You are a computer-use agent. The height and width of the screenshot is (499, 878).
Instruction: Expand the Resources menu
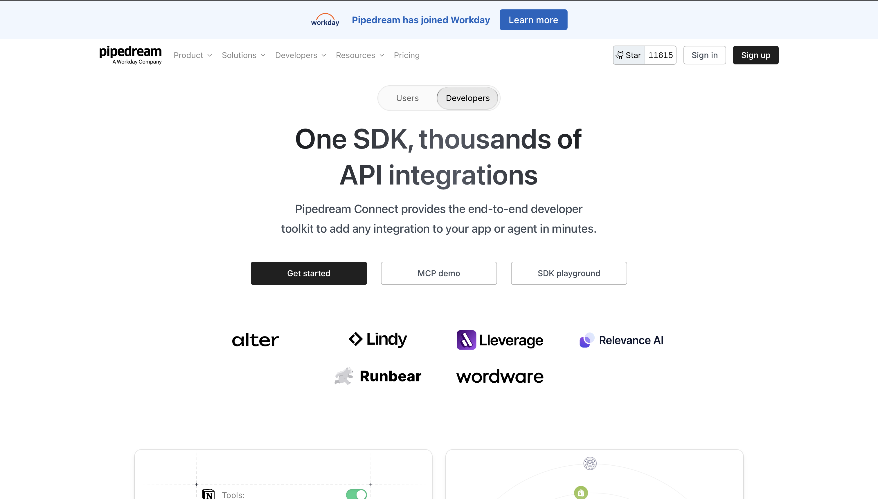pyautogui.click(x=360, y=55)
